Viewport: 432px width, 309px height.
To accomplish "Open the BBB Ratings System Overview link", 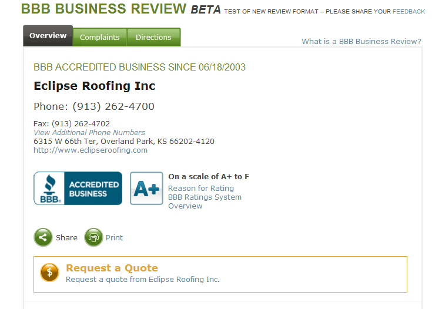I will pos(205,201).
